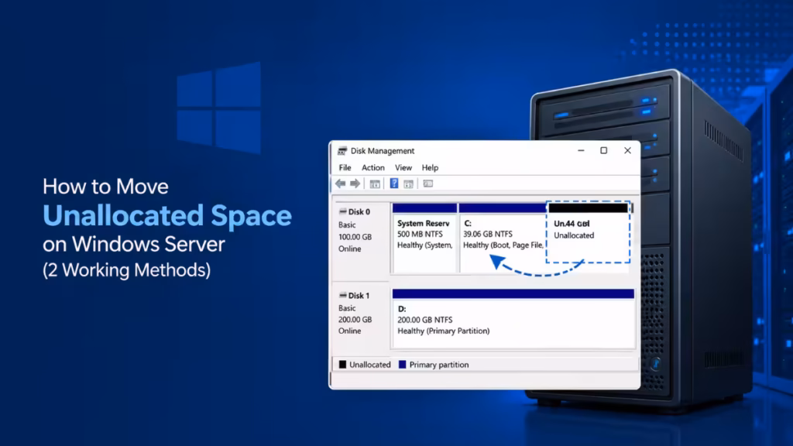
Task: Click the Disk Management title bar icon
Action: point(342,151)
